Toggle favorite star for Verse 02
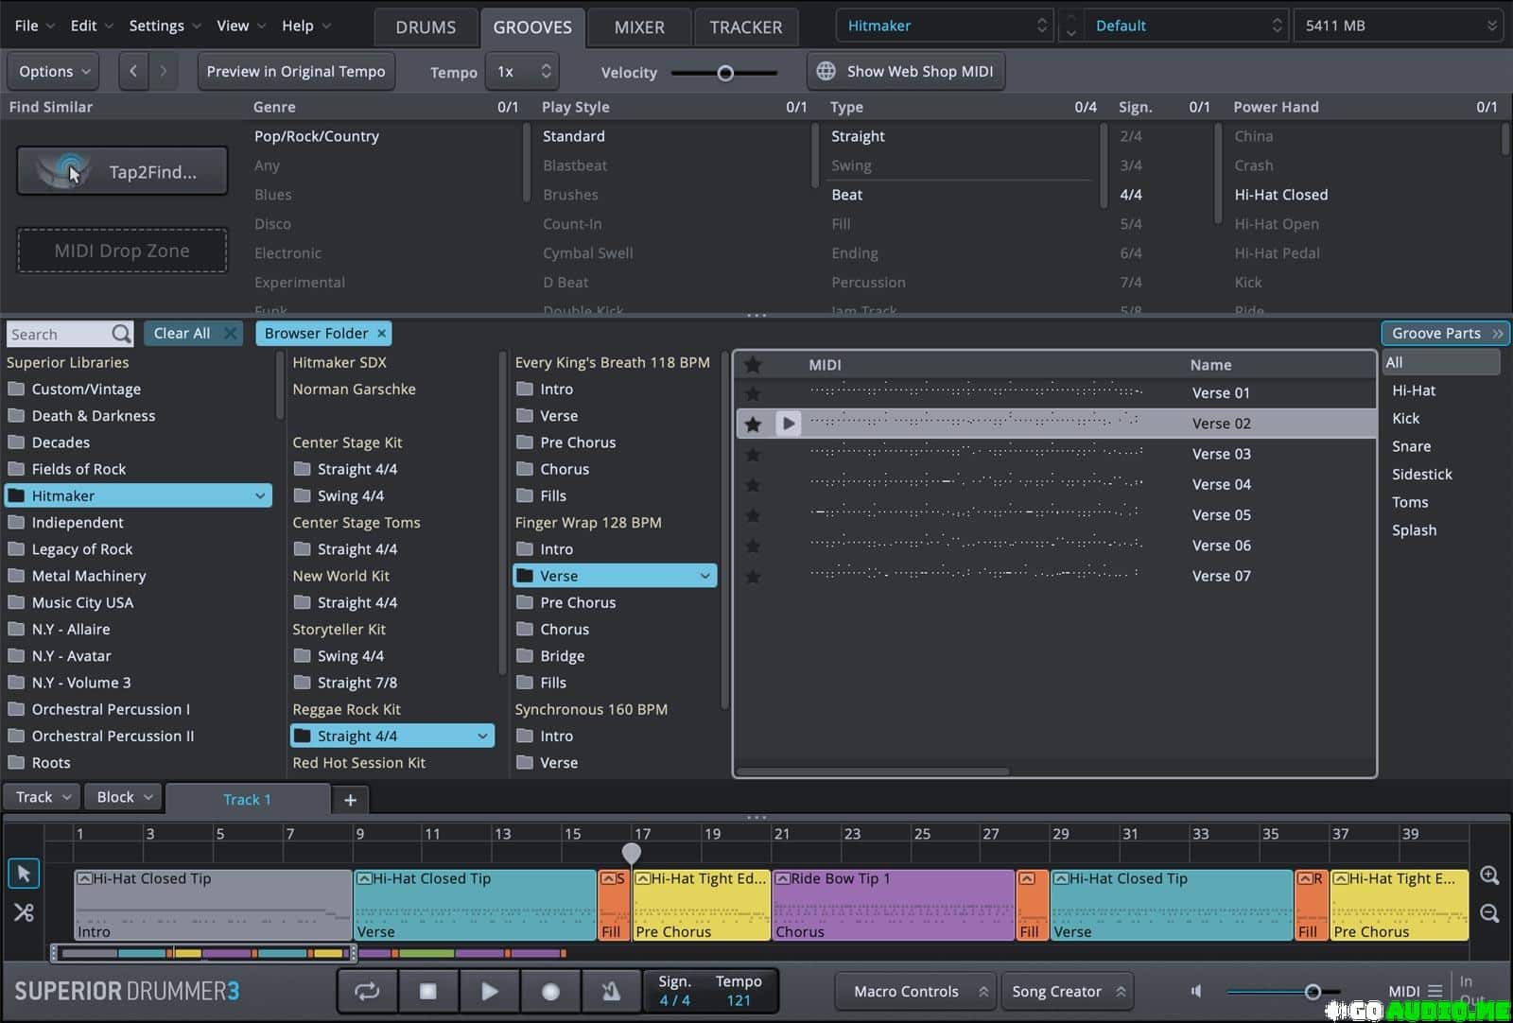Screen dimensions: 1513x1023 tap(753, 424)
